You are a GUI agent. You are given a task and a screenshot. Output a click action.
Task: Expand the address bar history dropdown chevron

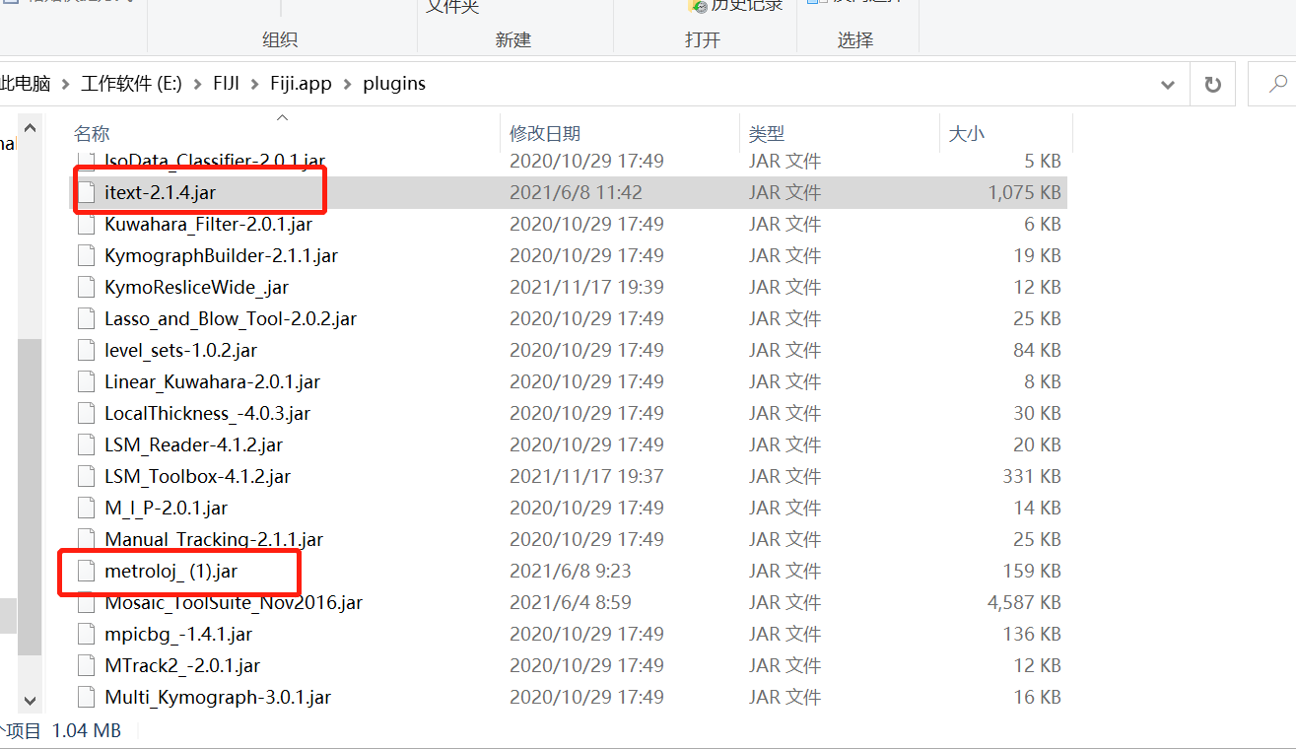coord(1167,83)
